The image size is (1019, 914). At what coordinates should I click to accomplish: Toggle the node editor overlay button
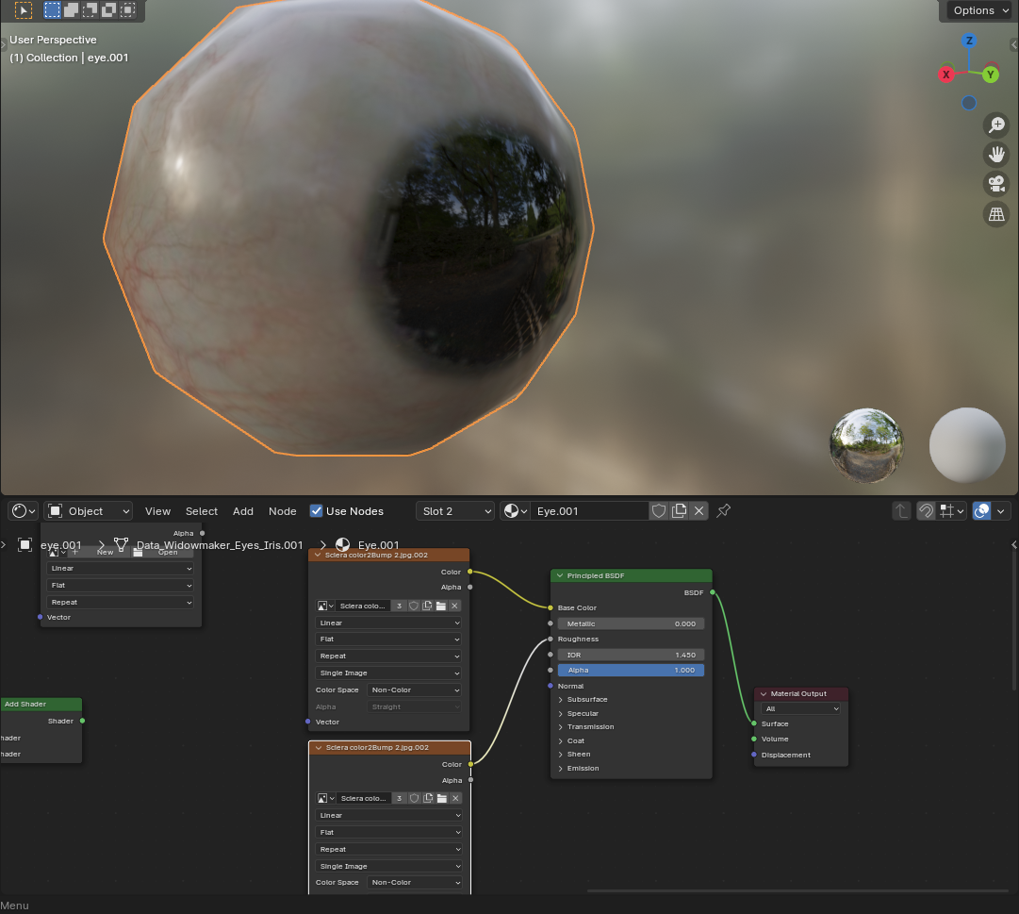981,511
